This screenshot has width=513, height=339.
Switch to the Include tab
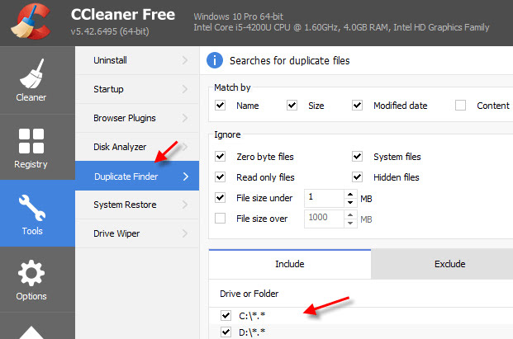click(290, 264)
